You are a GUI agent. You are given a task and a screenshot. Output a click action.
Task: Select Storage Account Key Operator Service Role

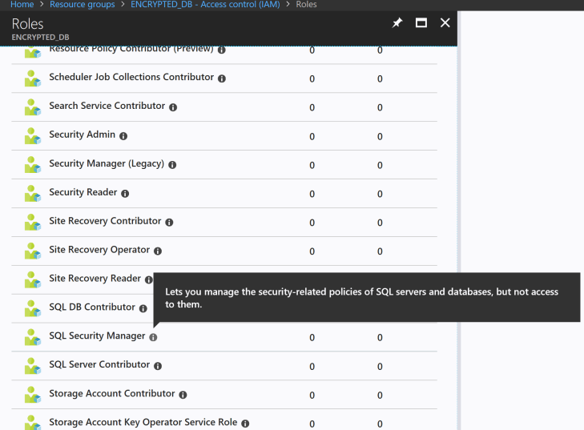coord(143,422)
